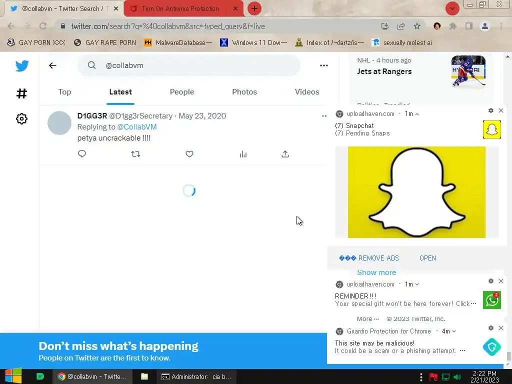Switch to the Latest tab
Image resolution: width=512 pixels, height=384 pixels.
pyautogui.click(x=120, y=92)
